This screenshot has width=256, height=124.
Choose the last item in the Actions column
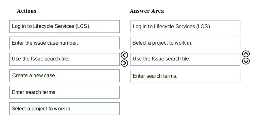[64, 108]
